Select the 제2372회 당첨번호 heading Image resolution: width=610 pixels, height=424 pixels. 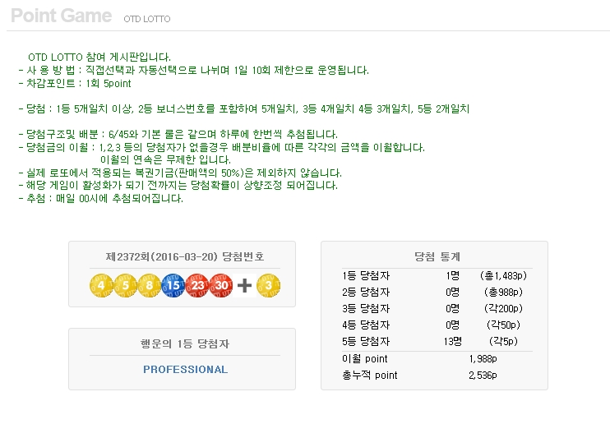[185, 256]
